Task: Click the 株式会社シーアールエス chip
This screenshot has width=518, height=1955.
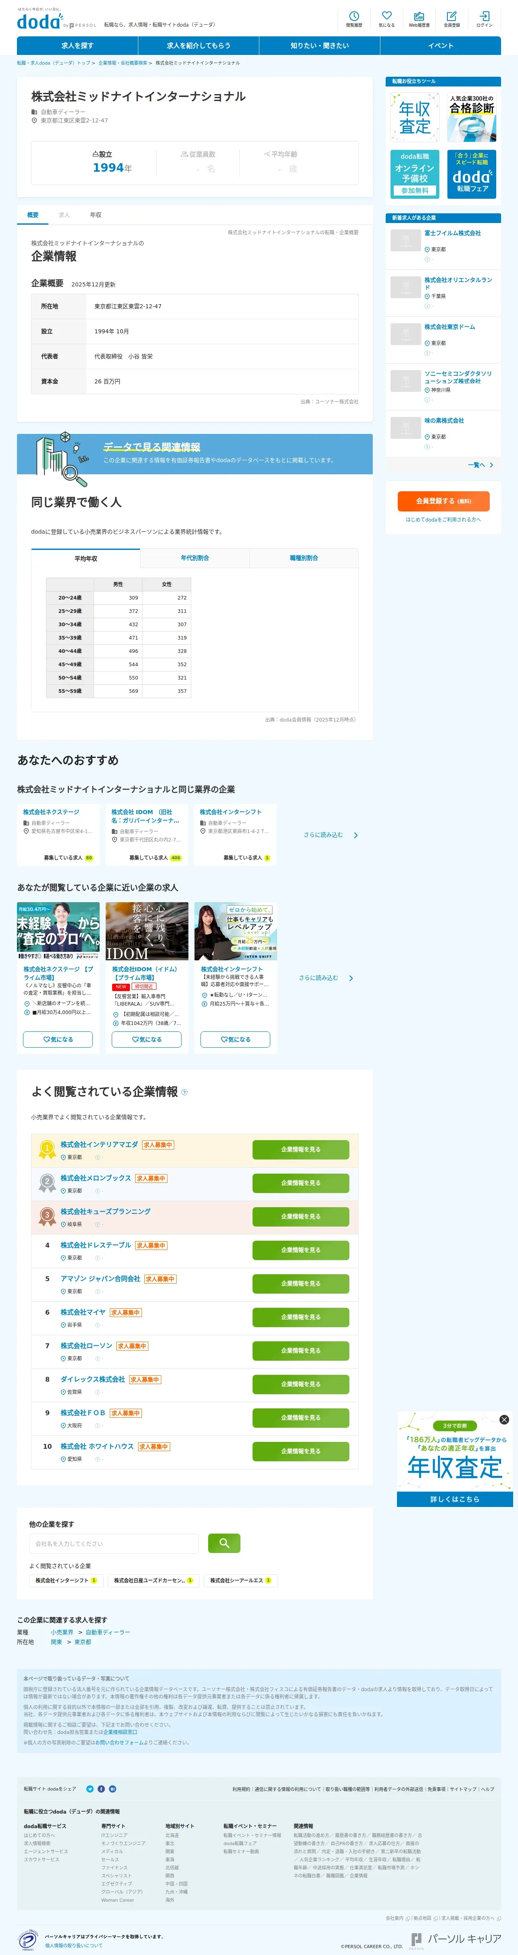Action: tap(241, 1581)
